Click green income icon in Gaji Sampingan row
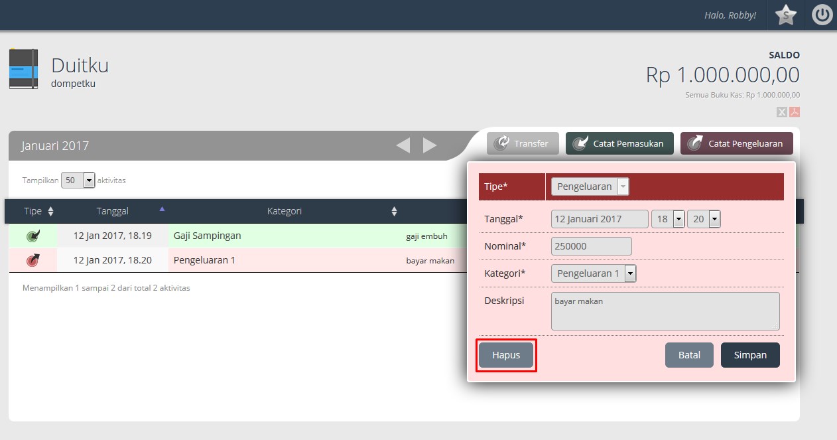837x440 pixels. 32,236
